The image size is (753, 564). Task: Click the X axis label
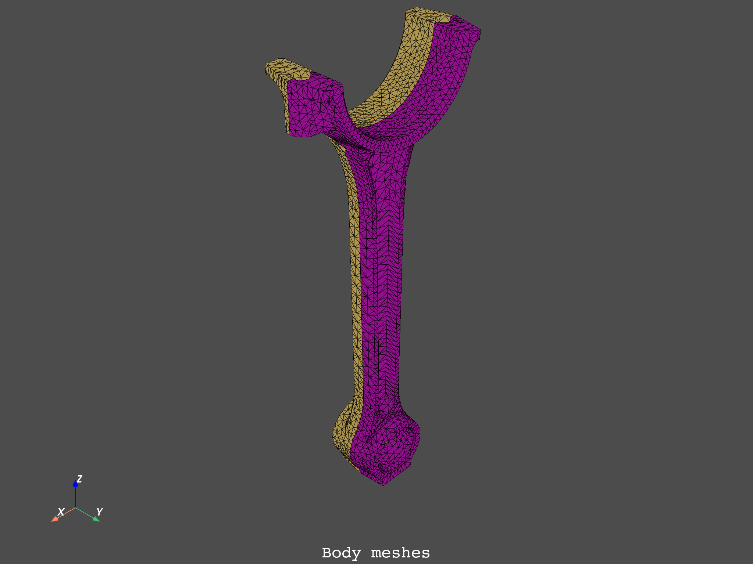click(61, 511)
